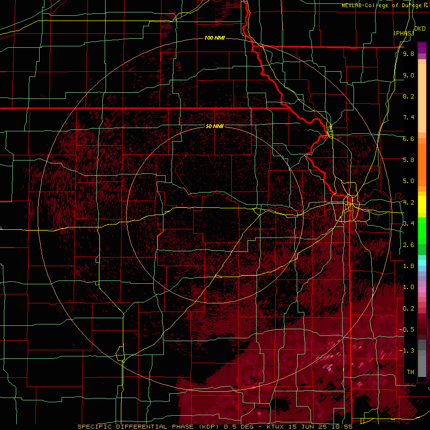Pick the bright green color bar segment

(x=422, y=231)
